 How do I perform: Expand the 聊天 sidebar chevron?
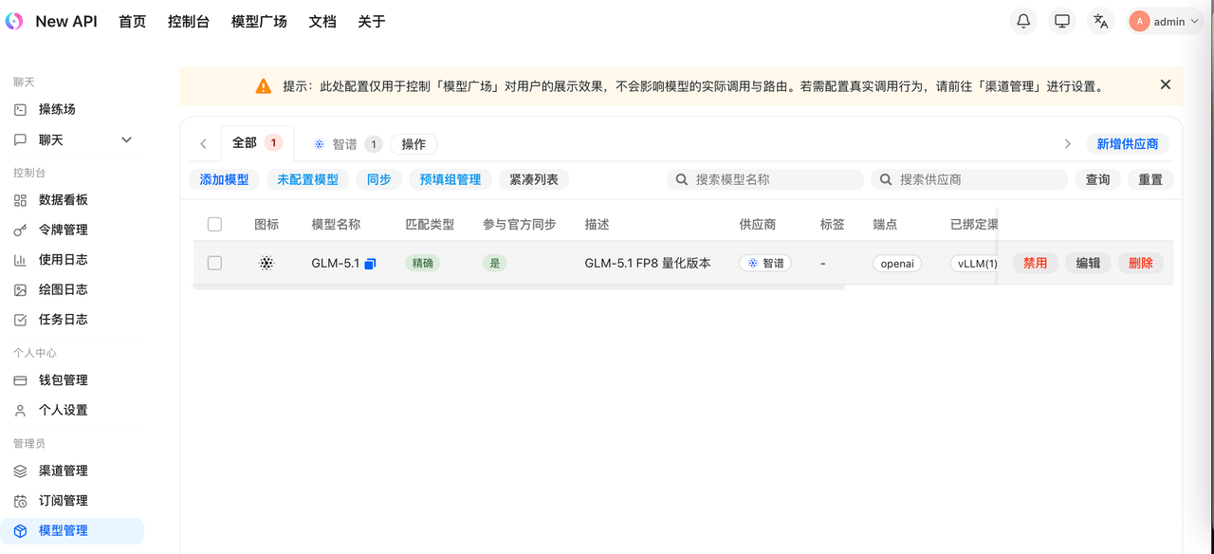(126, 140)
